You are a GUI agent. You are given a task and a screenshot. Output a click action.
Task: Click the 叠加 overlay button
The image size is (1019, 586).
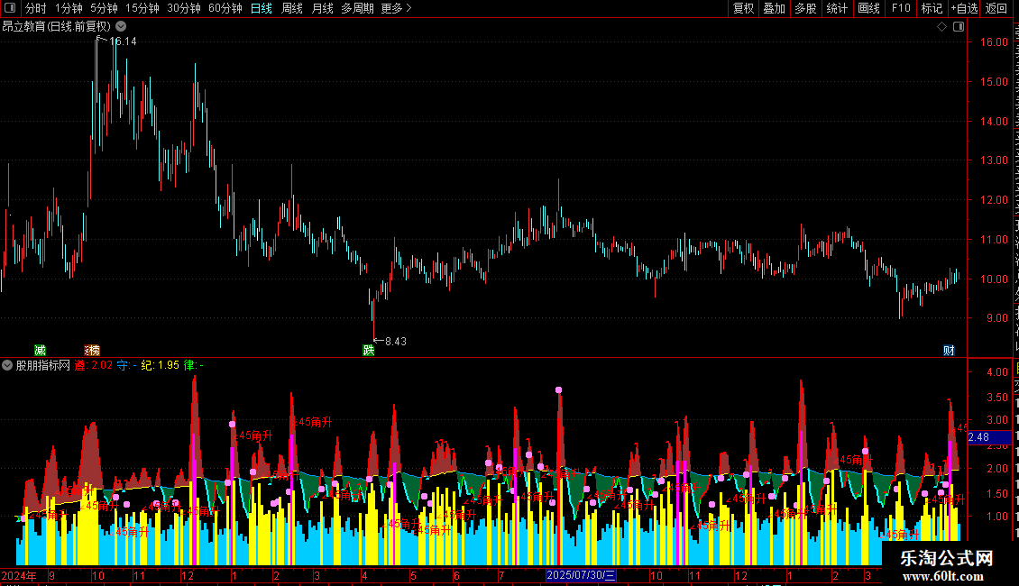coord(774,8)
